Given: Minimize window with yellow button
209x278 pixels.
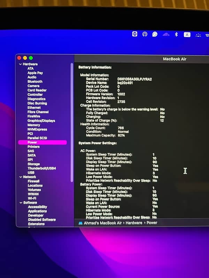Looking at the screenshot, I should point(25,58).
